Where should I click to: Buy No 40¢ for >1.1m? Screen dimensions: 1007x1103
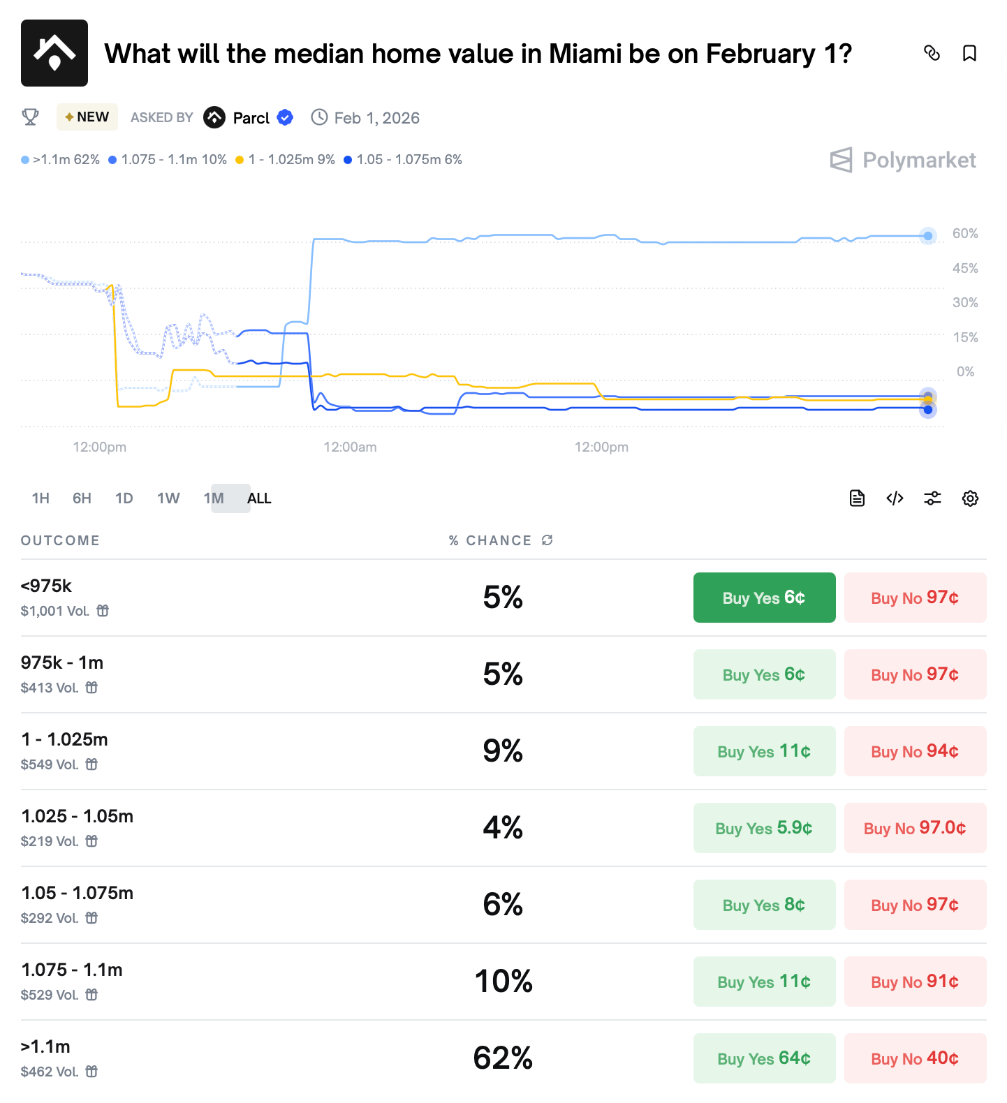tap(915, 1058)
